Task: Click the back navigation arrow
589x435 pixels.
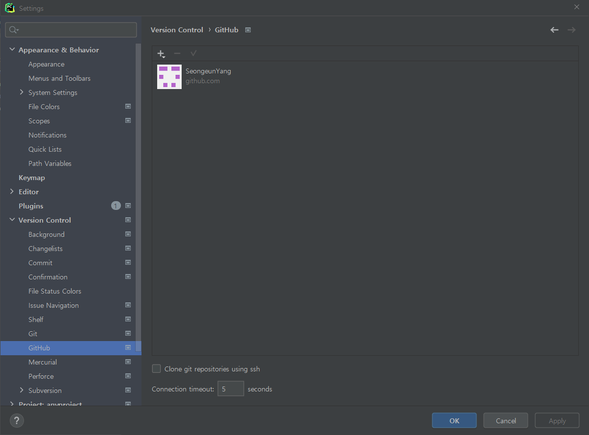Action: [554, 30]
